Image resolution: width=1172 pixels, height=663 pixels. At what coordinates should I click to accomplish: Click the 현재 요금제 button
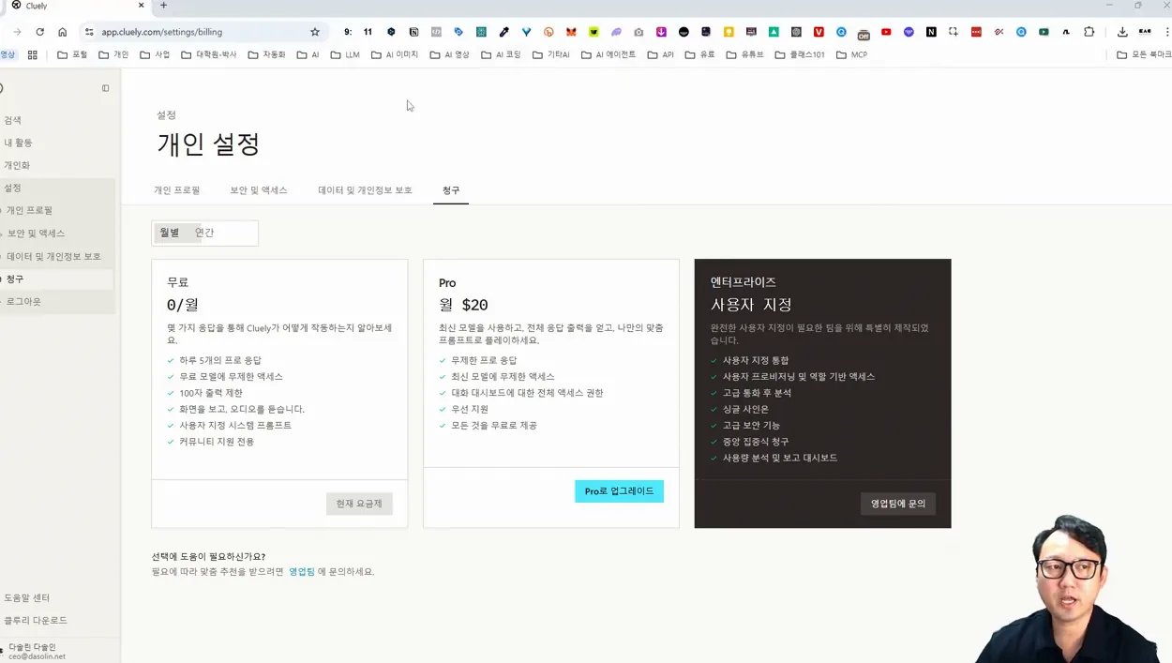pyautogui.click(x=359, y=504)
